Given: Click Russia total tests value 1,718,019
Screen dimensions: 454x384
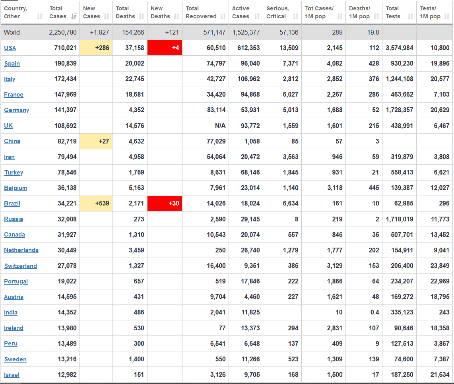Looking at the screenshot, I should 400,219.
